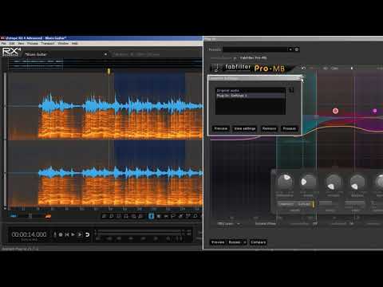Click the waveform overview strip at top
The image size is (383, 287).
click(105, 65)
